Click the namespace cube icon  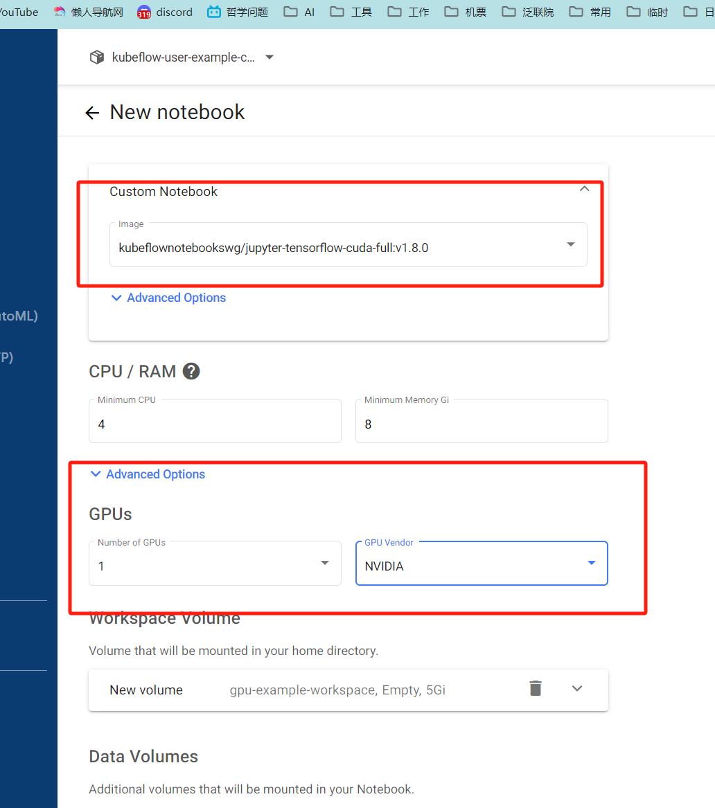(97, 57)
